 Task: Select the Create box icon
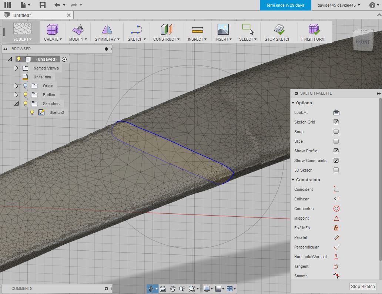(52, 29)
